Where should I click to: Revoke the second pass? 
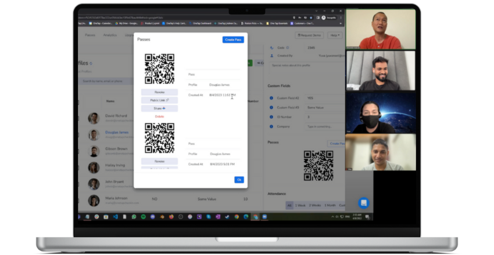[159, 161]
